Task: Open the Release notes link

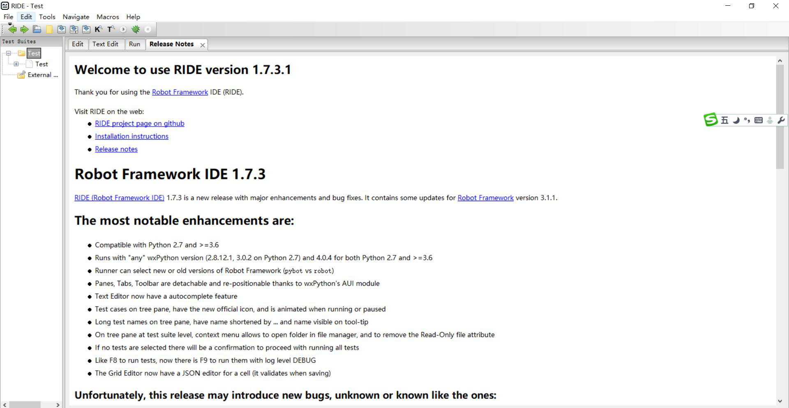Action: tap(116, 149)
